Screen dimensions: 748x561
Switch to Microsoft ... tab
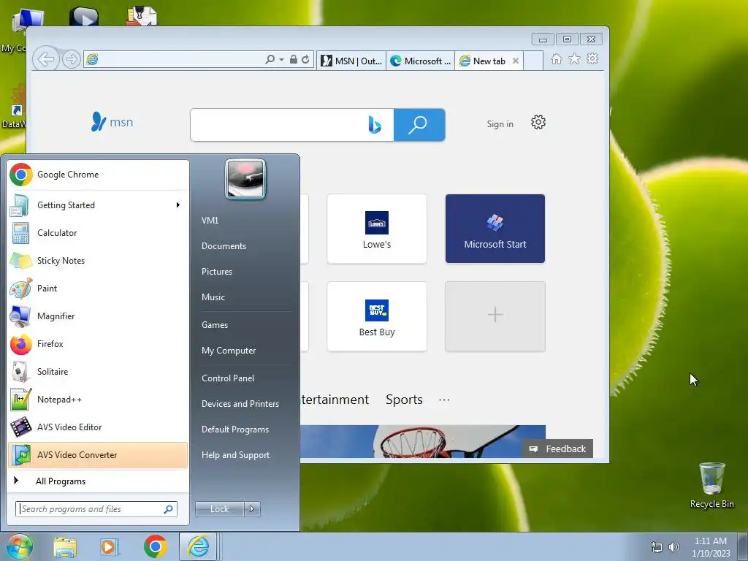click(x=420, y=61)
